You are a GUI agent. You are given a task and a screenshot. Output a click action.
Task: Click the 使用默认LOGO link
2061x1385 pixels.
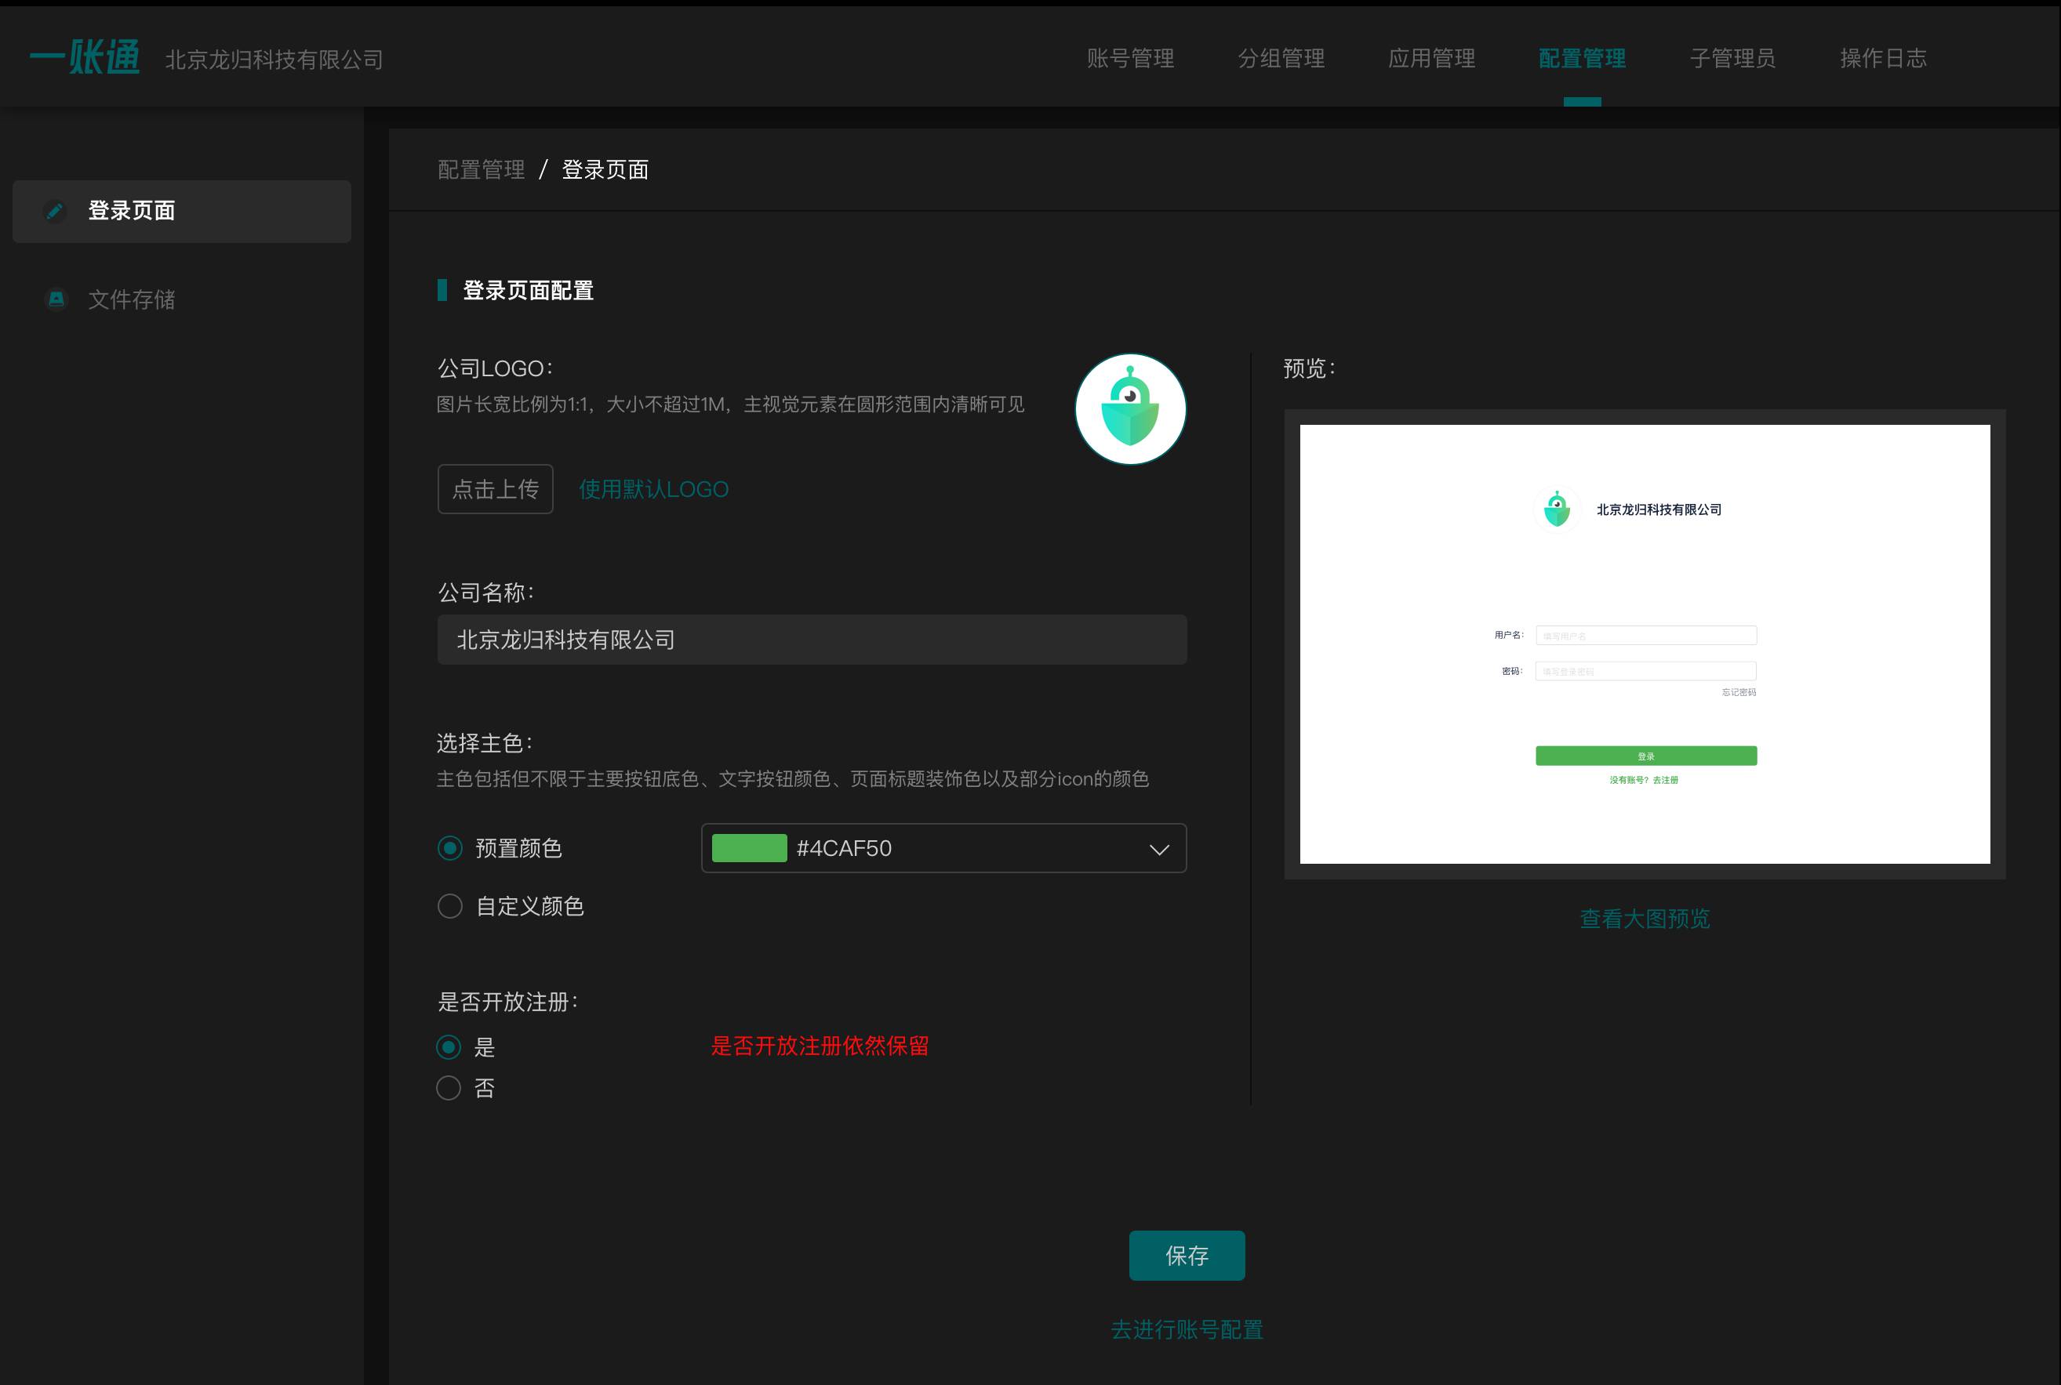click(653, 488)
